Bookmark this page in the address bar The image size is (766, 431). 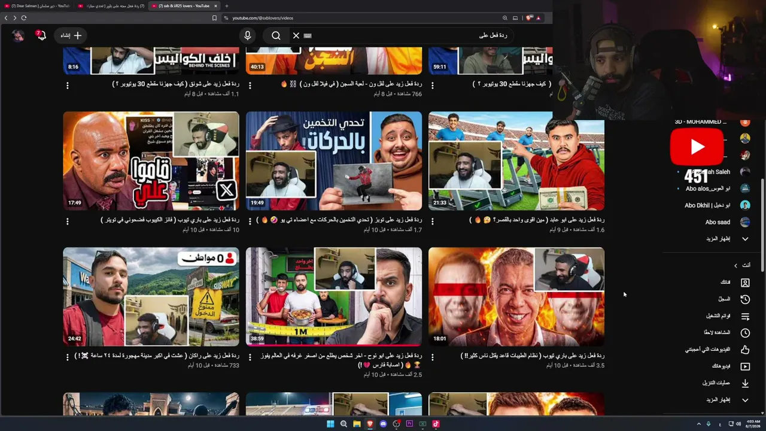tap(214, 18)
